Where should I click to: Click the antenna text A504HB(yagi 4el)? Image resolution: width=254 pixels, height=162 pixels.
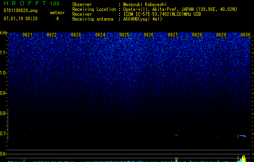[x=143, y=19]
